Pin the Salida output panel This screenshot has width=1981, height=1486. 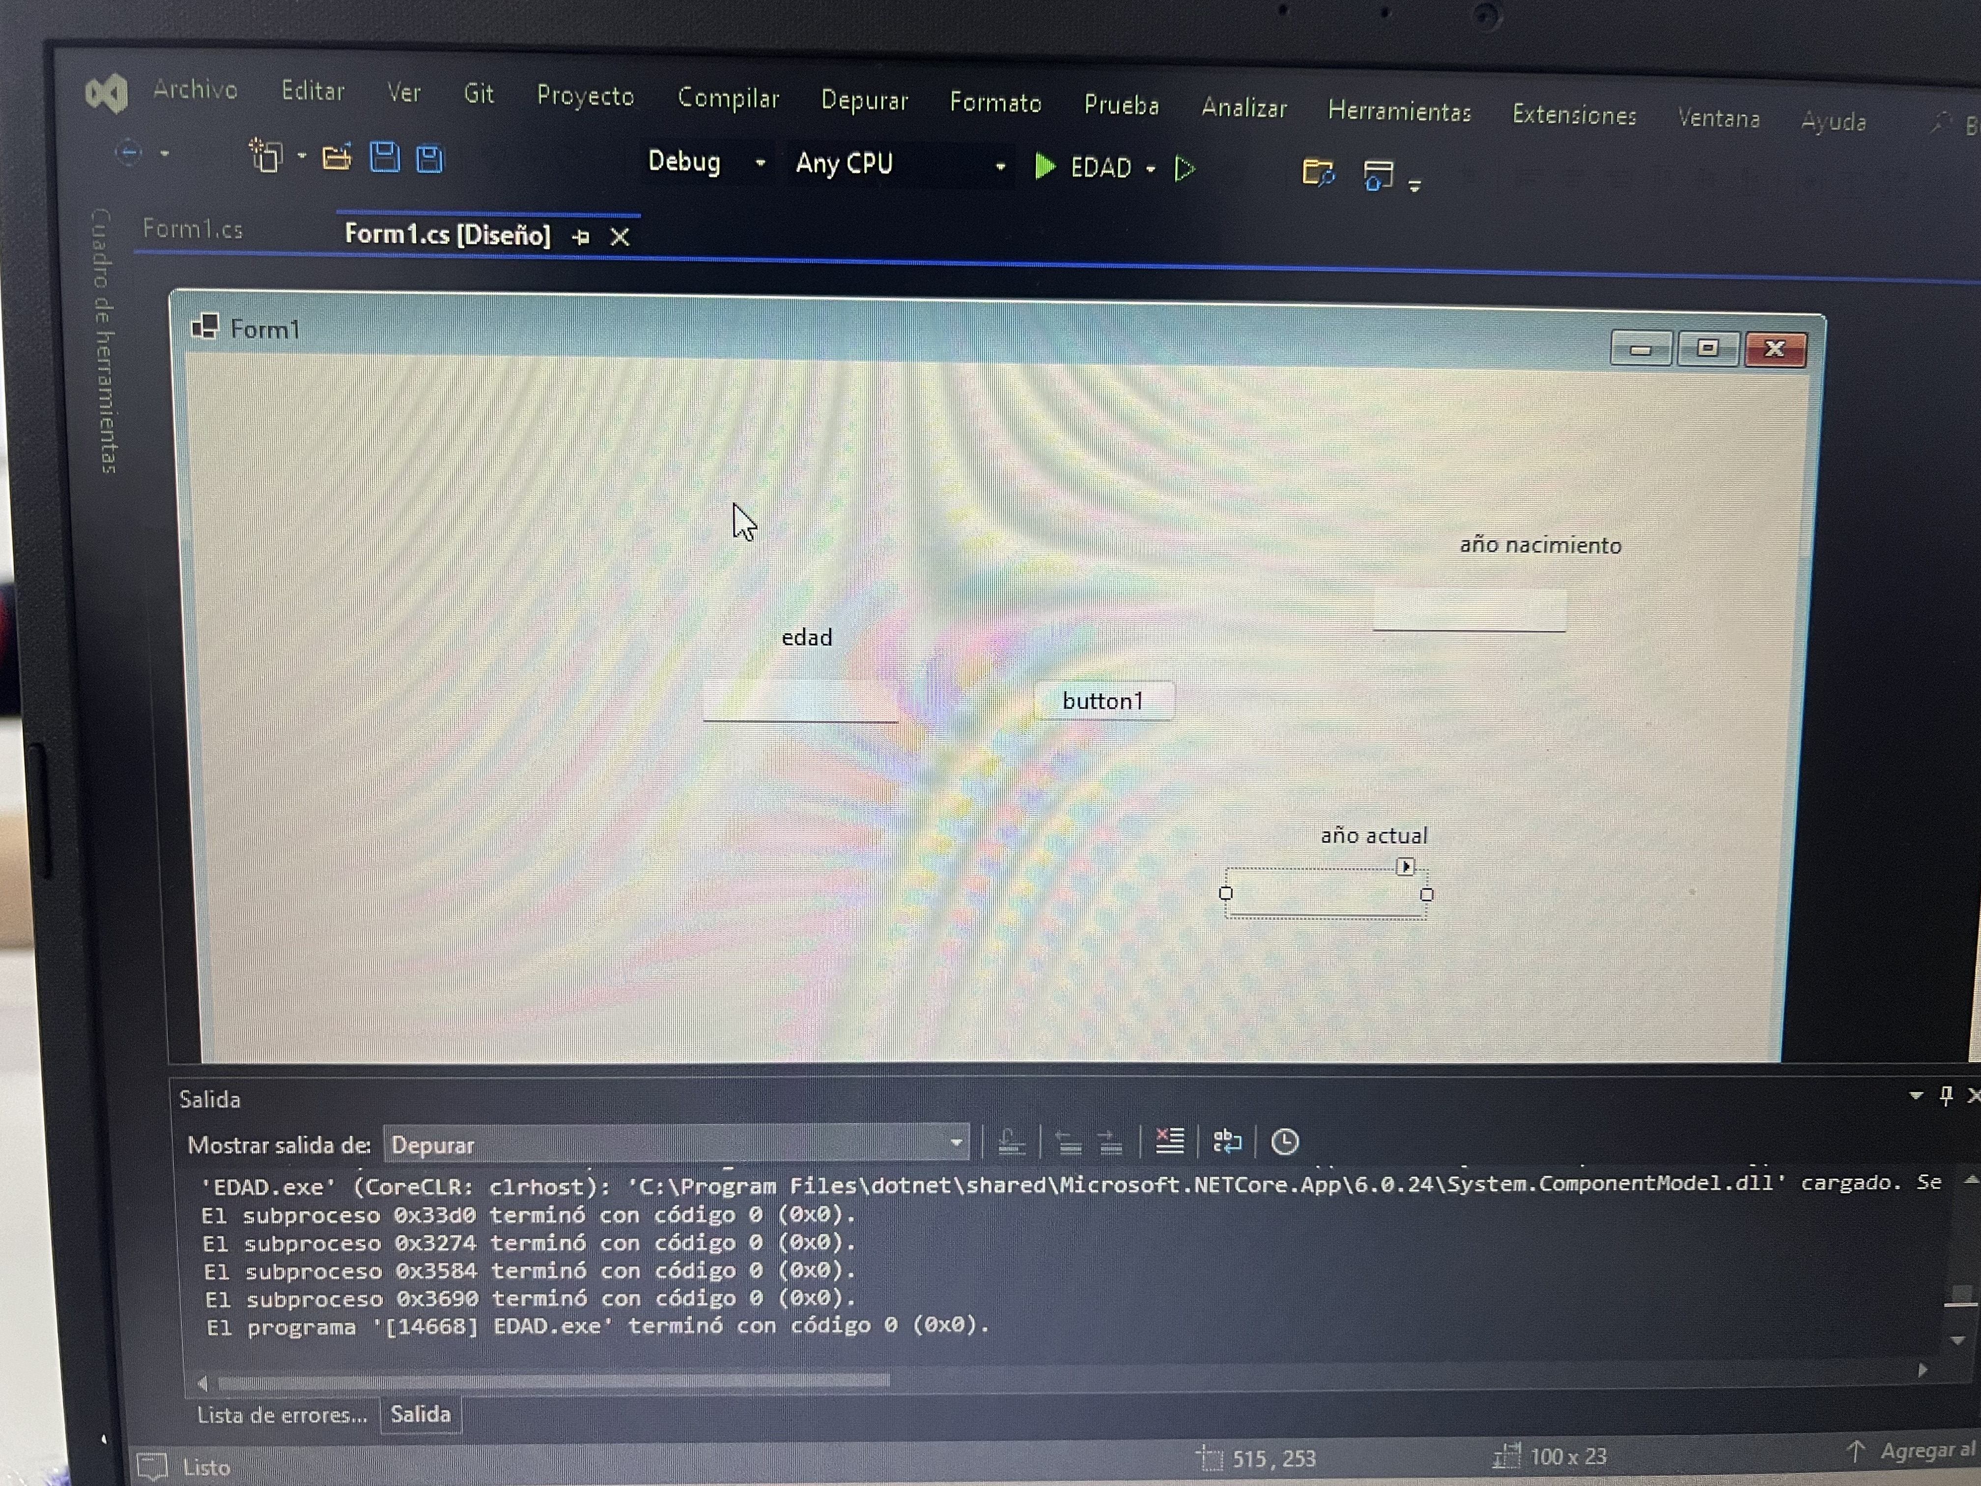1945,1095
